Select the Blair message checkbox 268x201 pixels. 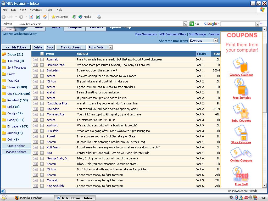pos(42,153)
